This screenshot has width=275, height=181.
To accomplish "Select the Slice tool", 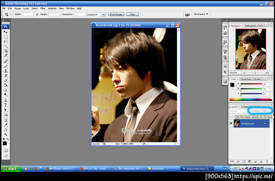I will 5,55.
